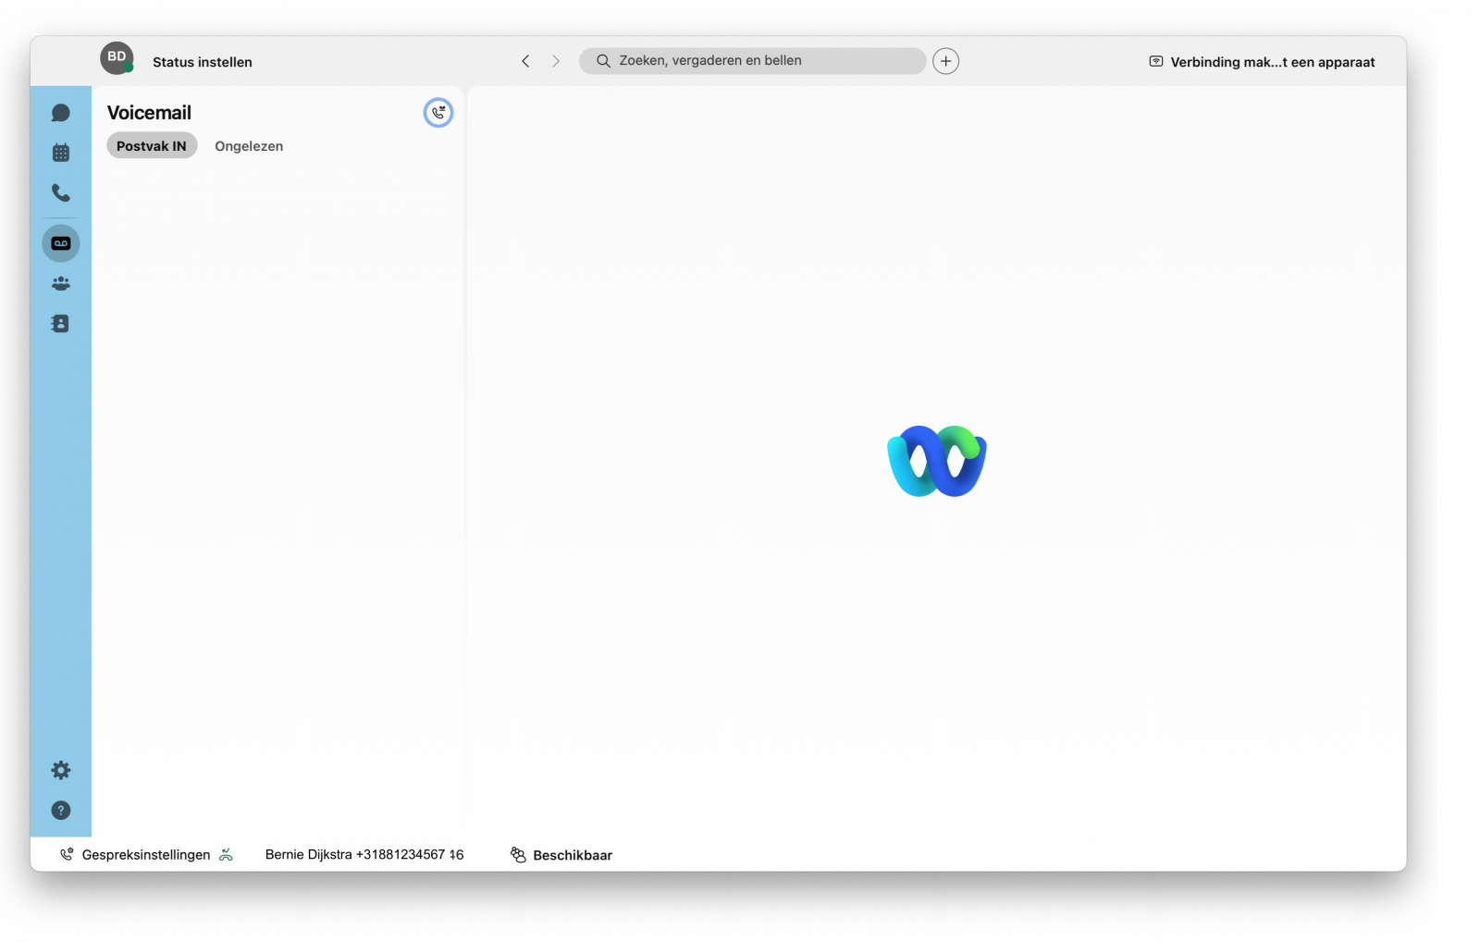Click the Zoeken, vergaderen en bellen field
The image size is (1480, 942).
tap(753, 61)
